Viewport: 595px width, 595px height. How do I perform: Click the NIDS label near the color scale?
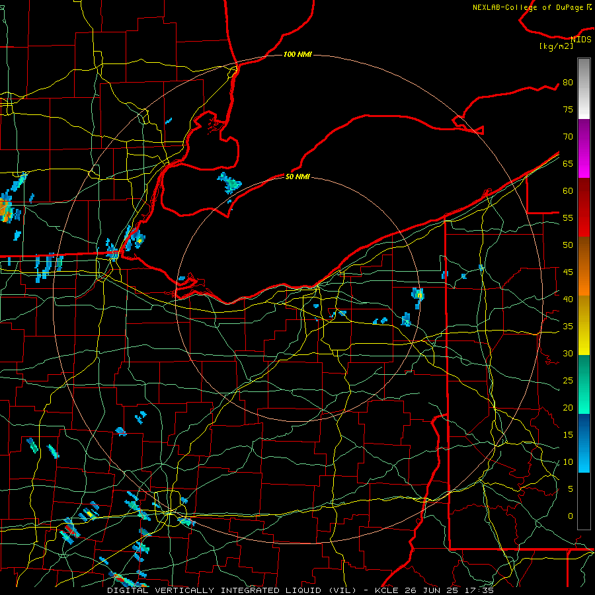pos(581,40)
